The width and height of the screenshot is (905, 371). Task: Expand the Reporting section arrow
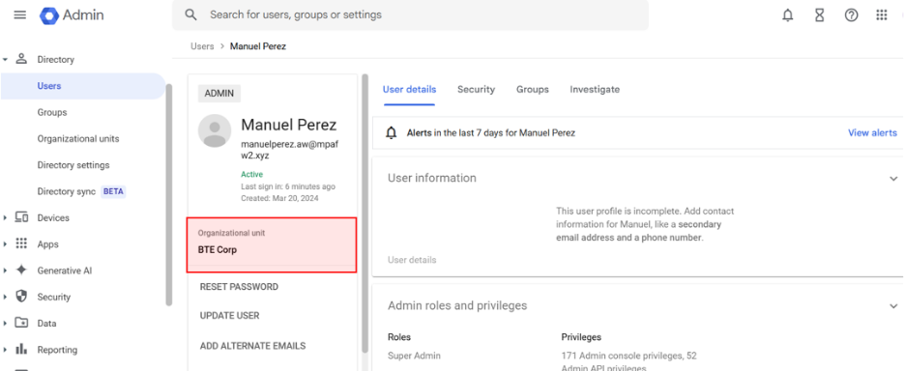click(5, 350)
